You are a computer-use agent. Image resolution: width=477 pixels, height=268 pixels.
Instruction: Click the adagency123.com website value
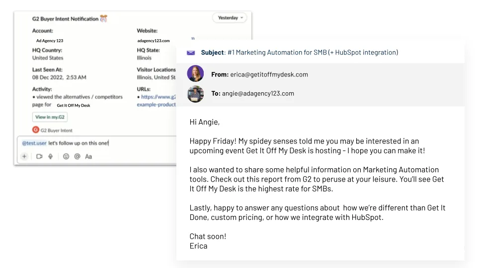tap(154, 41)
